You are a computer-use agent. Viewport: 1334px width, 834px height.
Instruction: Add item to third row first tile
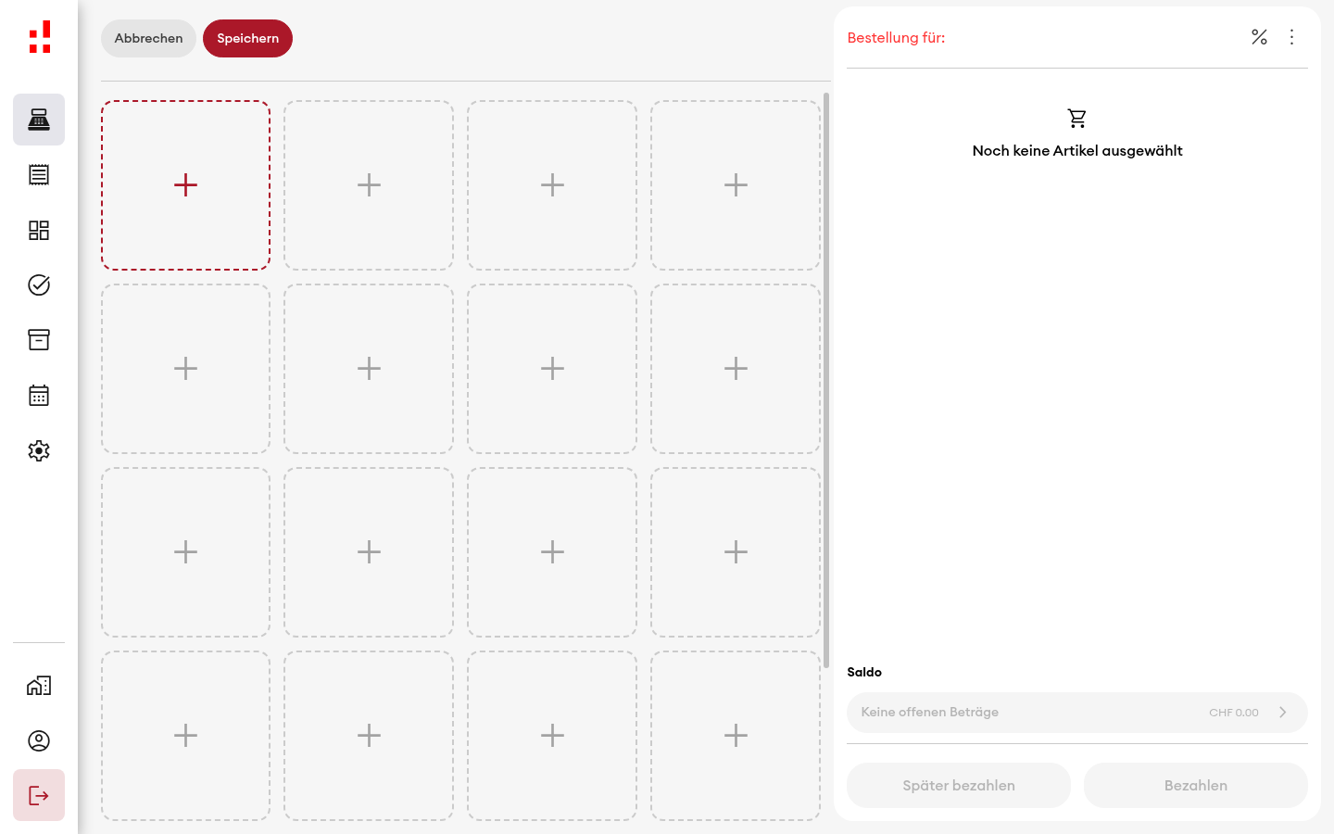(185, 552)
